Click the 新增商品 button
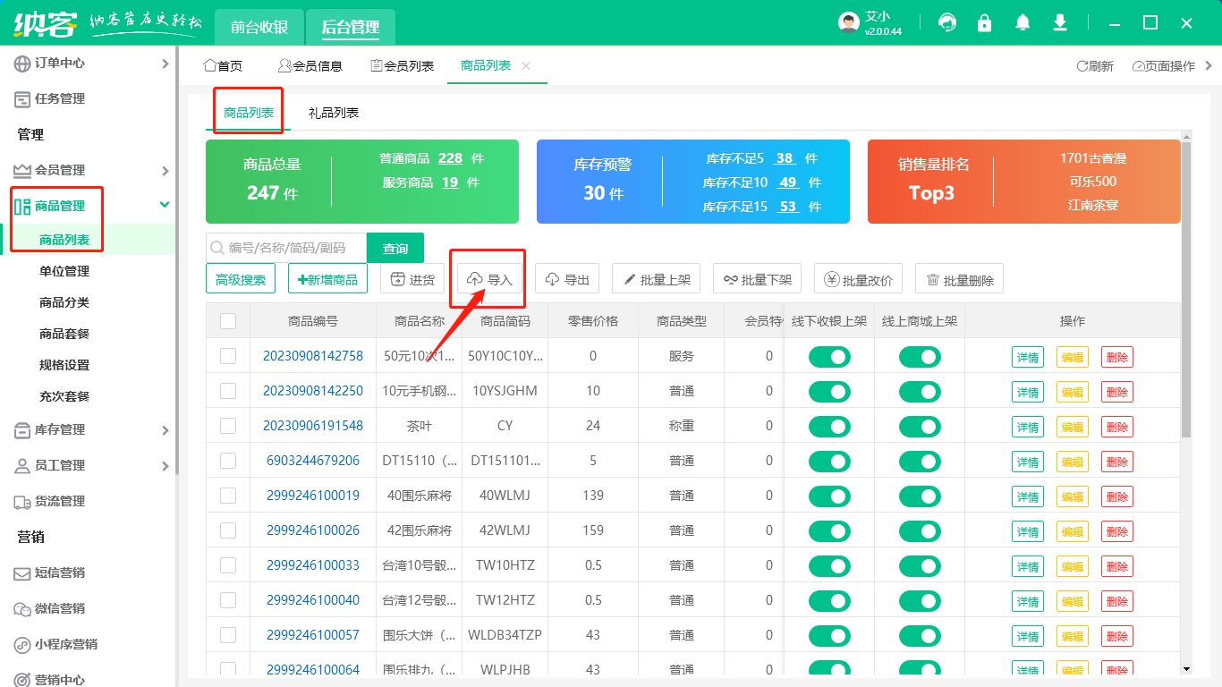 pyautogui.click(x=328, y=278)
